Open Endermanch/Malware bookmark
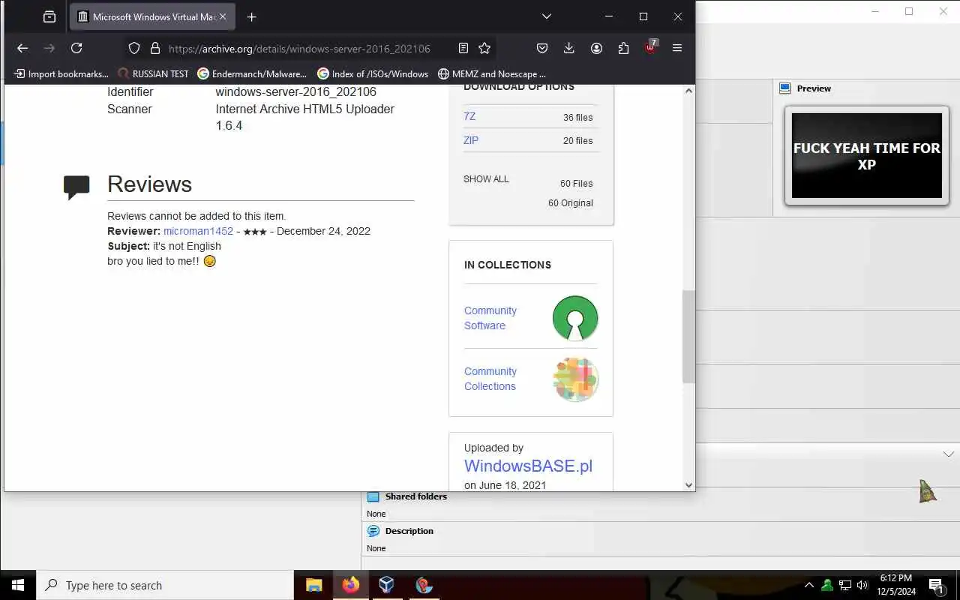This screenshot has height=600, width=960. tap(252, 73)
